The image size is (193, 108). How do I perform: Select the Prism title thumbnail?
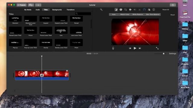(76, 43)
